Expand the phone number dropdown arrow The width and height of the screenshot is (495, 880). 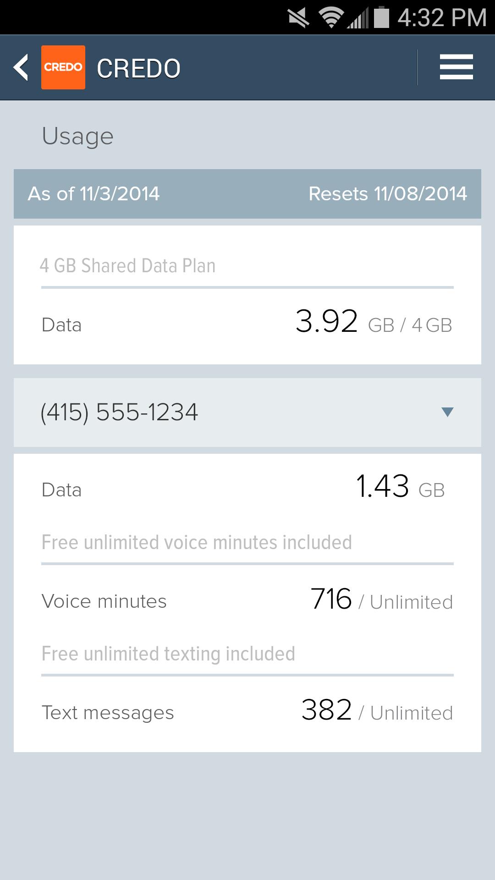click(x=447, y=412)
